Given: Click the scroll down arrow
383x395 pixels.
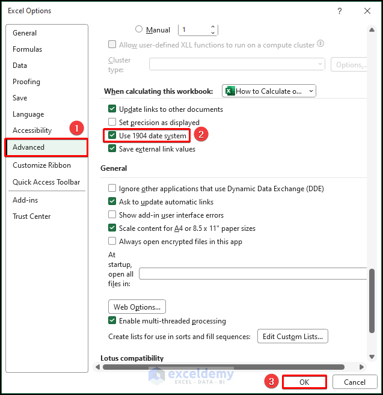Looking at the screenshot, I should click(372, 357).
